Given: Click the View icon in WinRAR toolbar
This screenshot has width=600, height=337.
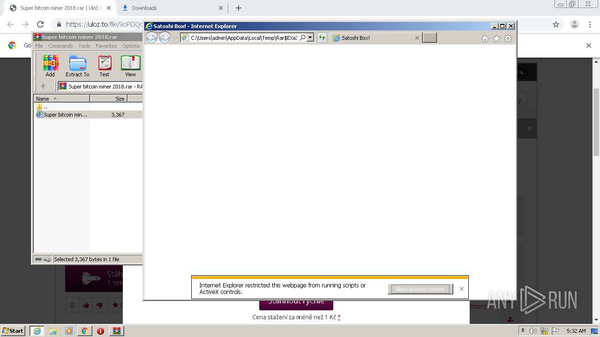Looking at the screenshot, I should (130, 66).
